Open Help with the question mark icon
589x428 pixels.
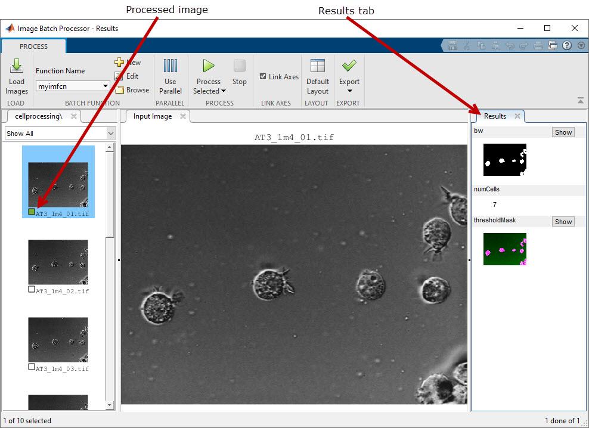point(567,46)
